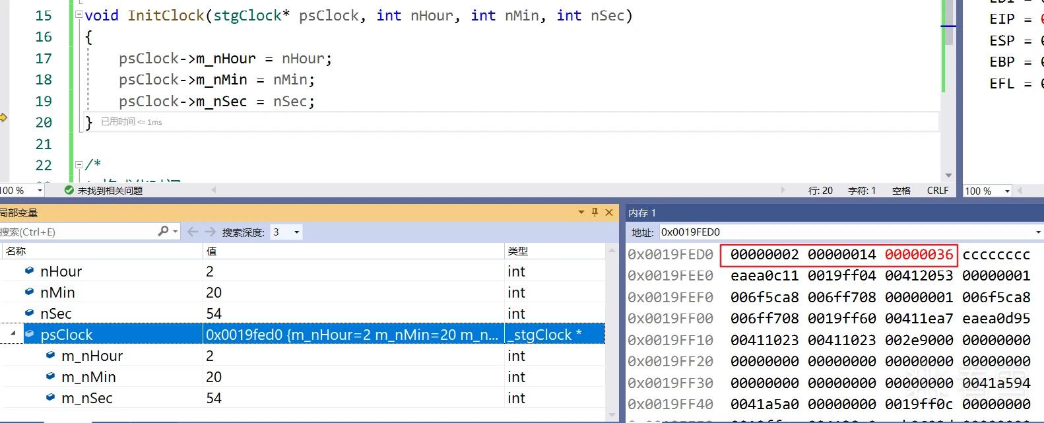Click line 17 psClock->m_nHour = nHour;
Screen dimensions: 1044x423
(x=225, y=59)
